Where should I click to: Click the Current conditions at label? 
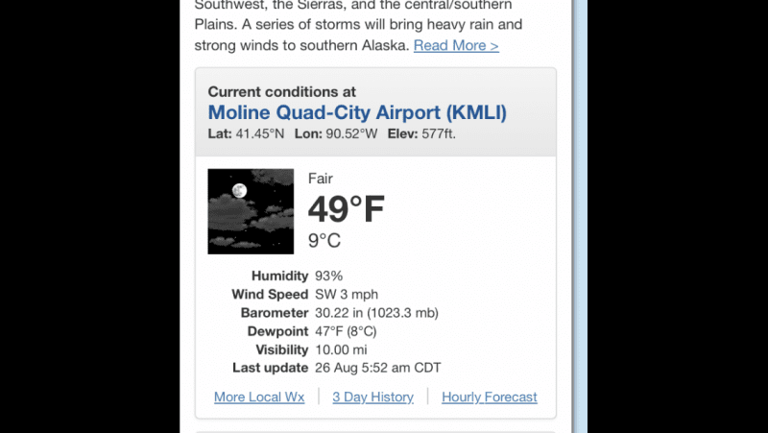pos(281,91)
